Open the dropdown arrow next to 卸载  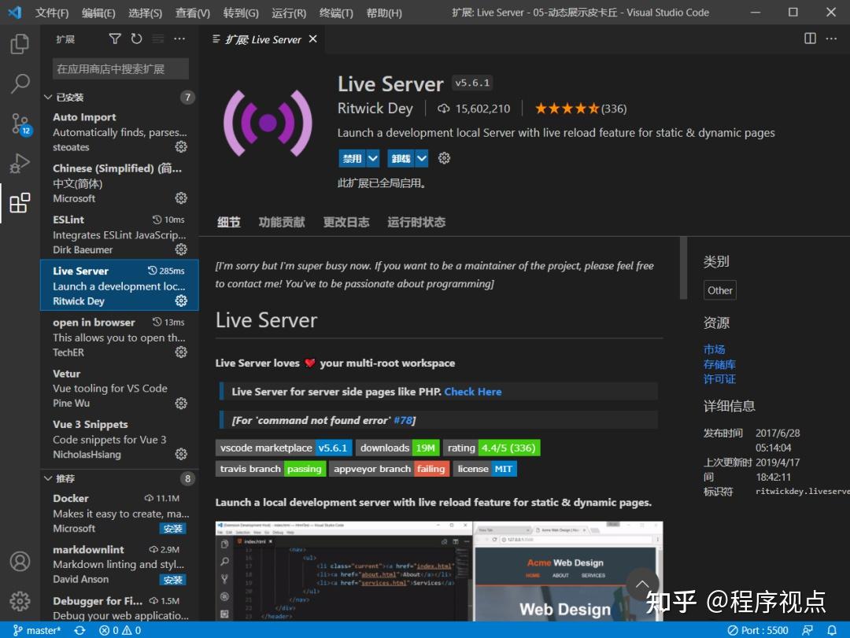421,158
